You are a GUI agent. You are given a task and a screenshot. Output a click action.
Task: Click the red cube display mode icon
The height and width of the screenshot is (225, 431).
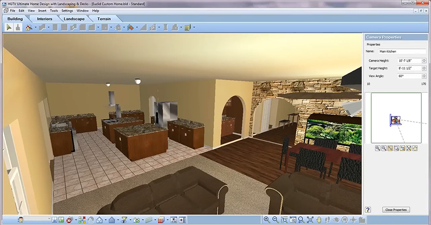pos(161,220)
